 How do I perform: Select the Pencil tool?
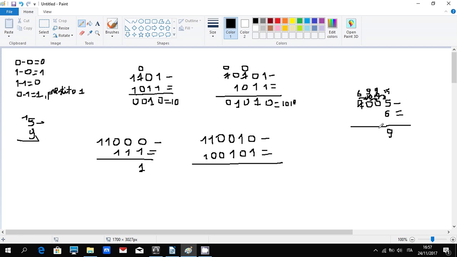point(82,24)
